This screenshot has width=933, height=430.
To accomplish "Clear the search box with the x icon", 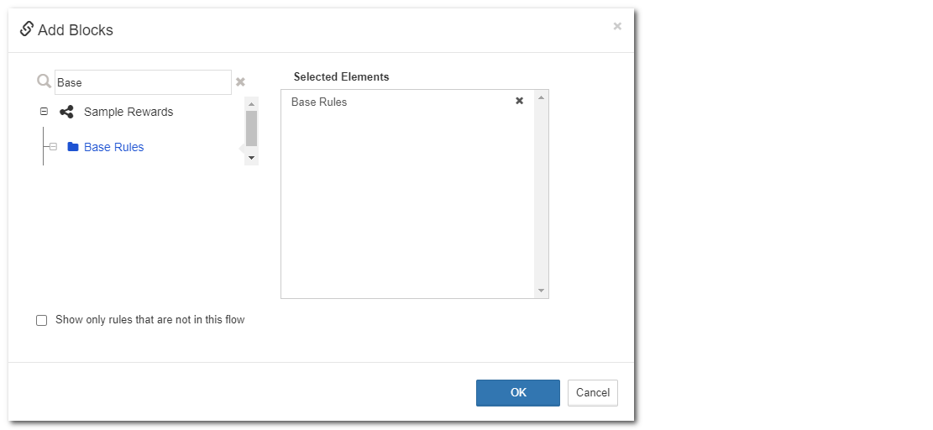I will click(x=240, y=82).
